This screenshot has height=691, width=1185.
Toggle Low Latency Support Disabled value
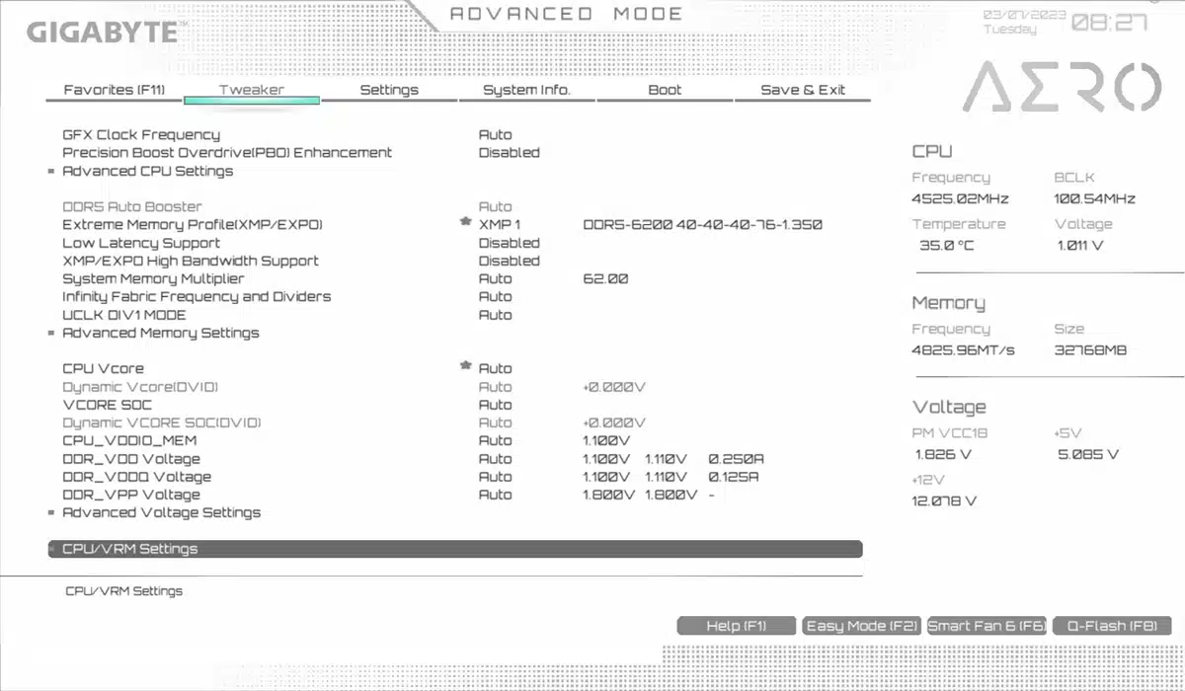pyautogui.click(x=510, y=243)
